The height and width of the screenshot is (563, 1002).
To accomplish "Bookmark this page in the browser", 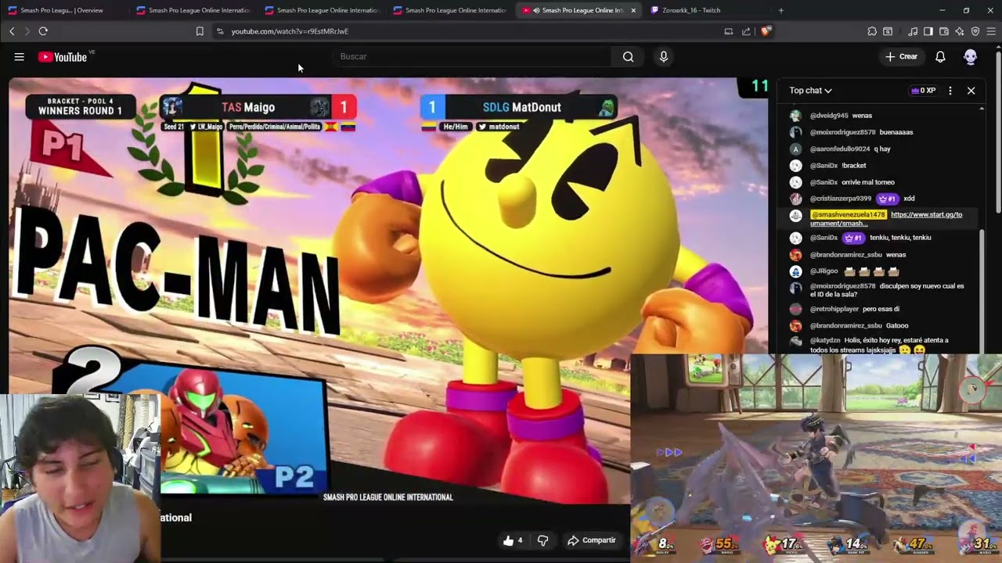I will [200, 31].
